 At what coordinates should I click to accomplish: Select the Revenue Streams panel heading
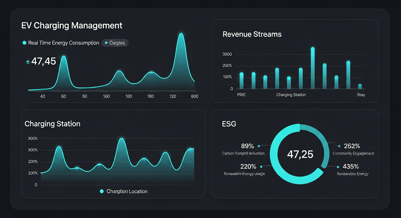click(x=252, y=34)
